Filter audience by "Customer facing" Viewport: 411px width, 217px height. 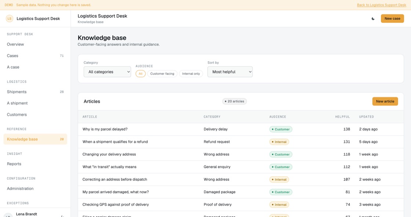click(162, 74)
